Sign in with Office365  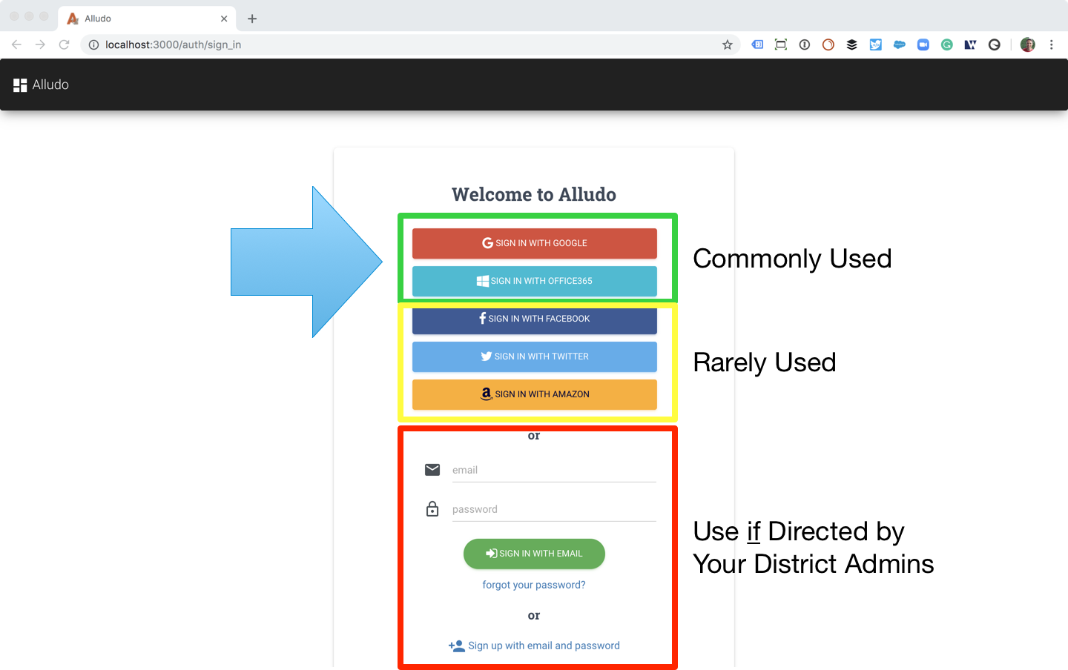(535, 281)
